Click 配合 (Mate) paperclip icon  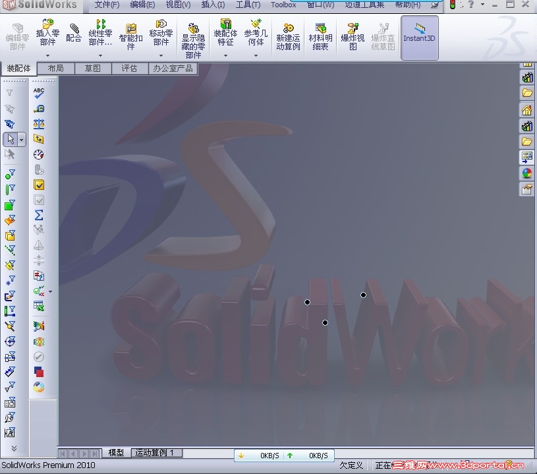(74, 33)
